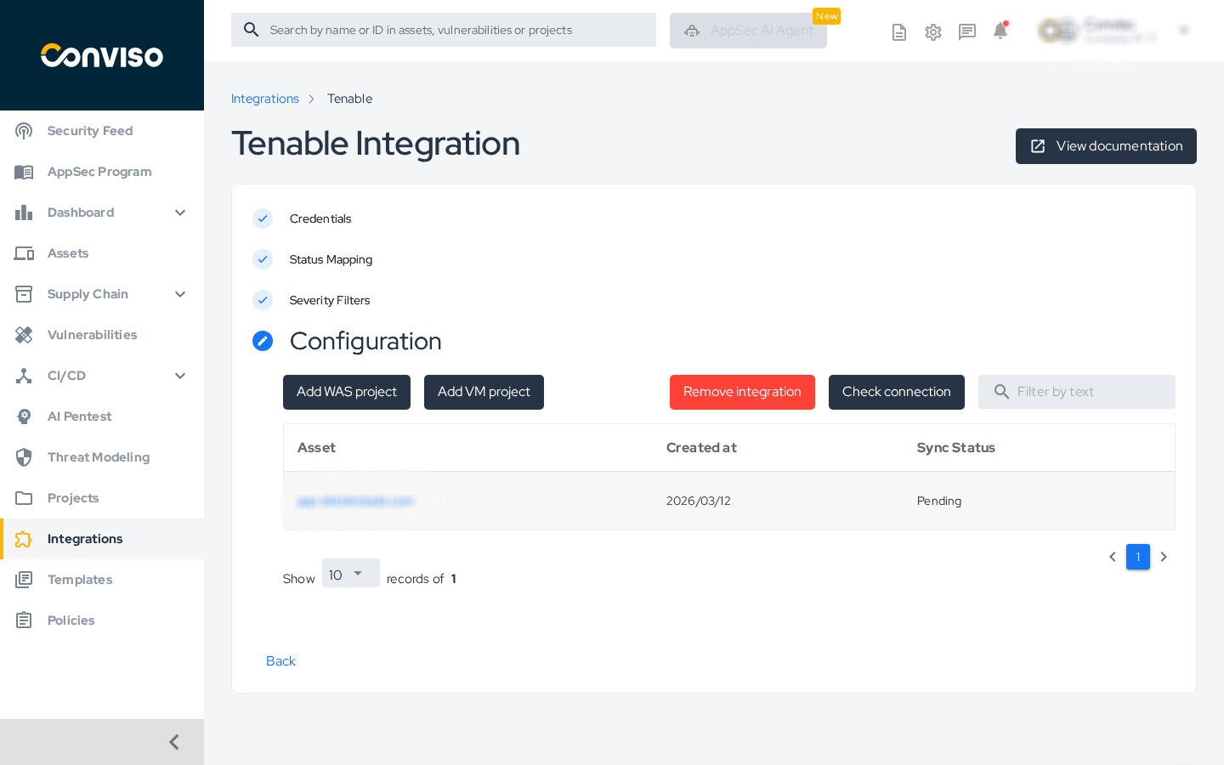Open the blurred asset link in the table row
The width and height of the screenshot is (1224, 765).
[x=355, y=501]
